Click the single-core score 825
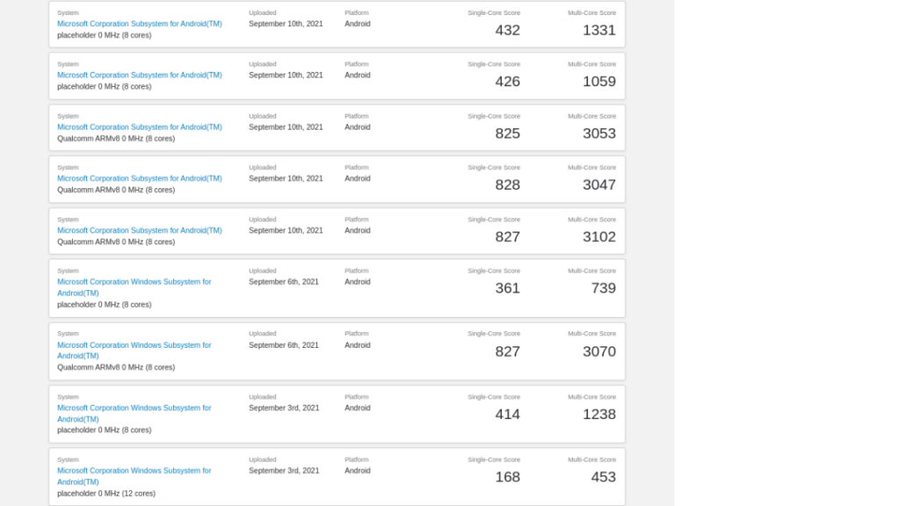Image resolution: width=900 pixels, height=506 pixels. 507,134
